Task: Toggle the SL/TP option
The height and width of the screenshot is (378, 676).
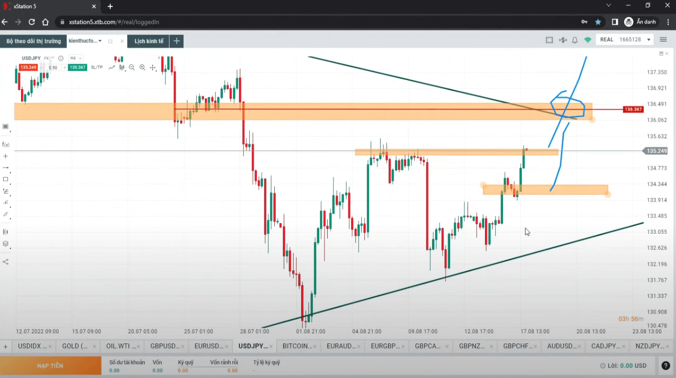Action: pyautogui.click(x=97, y=68)
